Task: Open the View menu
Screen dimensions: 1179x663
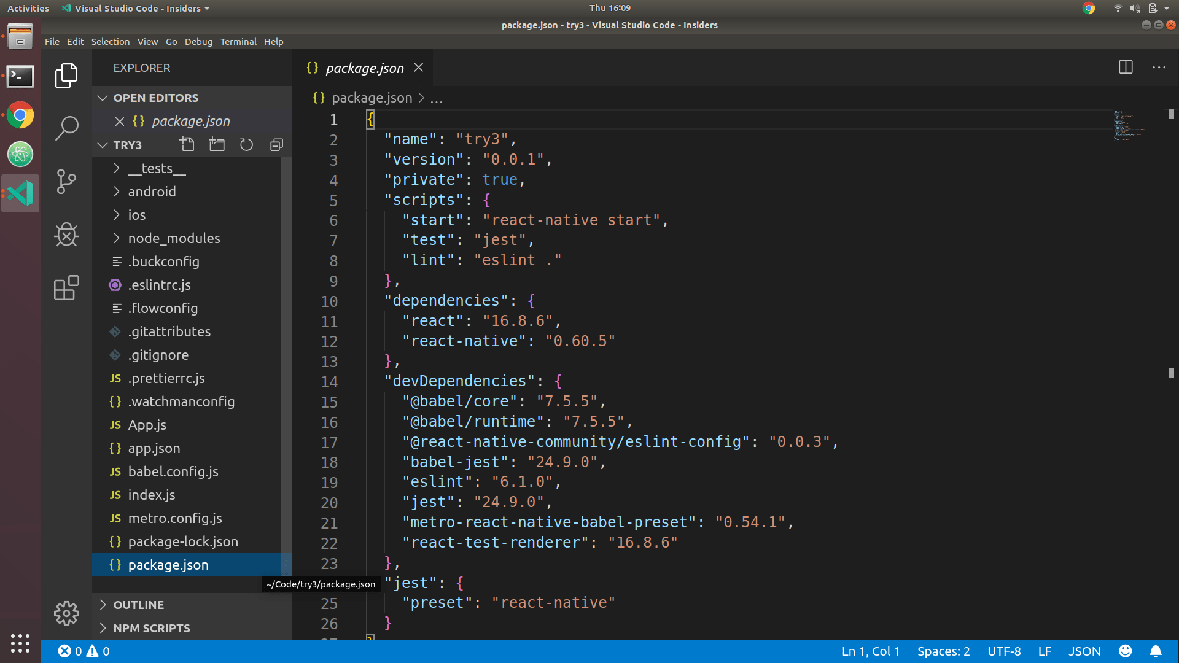Action: click(x=147, y=42)
